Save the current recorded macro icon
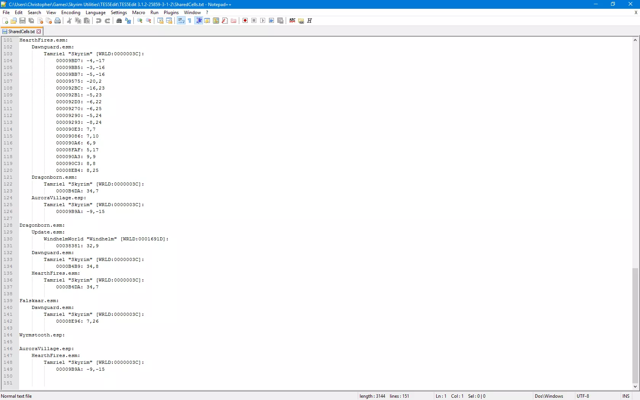This screenshot has width=640, height=400. pos(280,21)
